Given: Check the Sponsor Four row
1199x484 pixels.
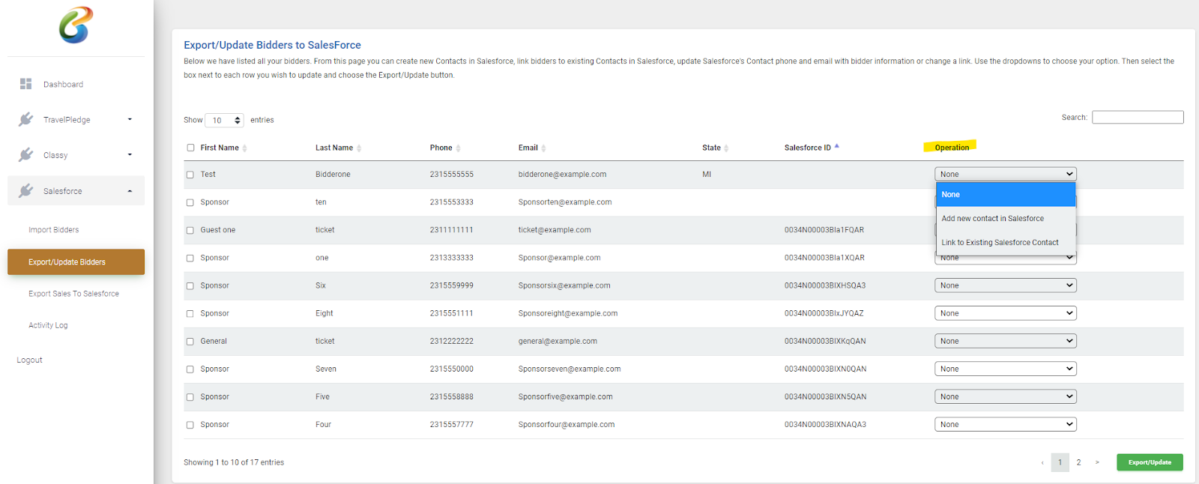Looking at the screenshot, I should 190,425.
